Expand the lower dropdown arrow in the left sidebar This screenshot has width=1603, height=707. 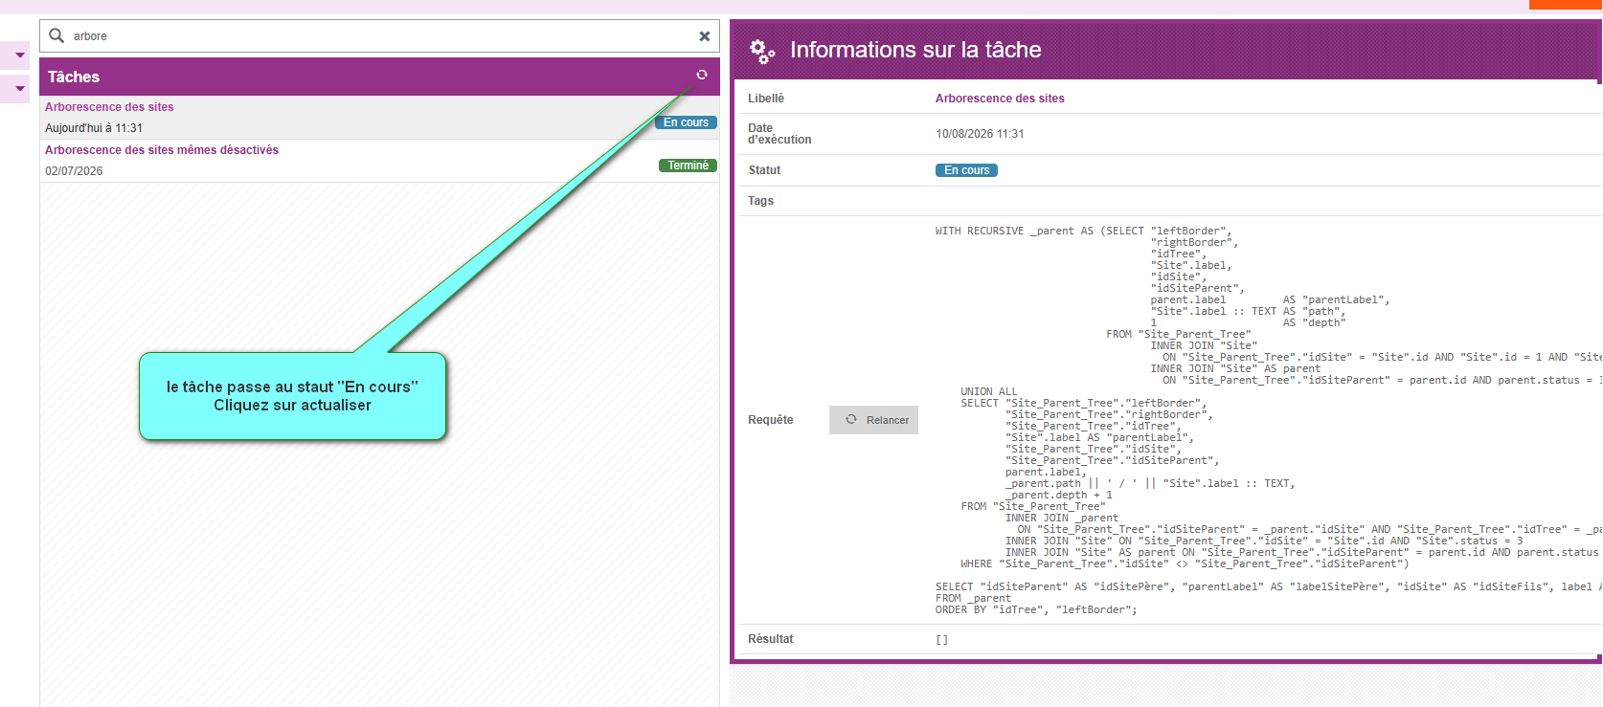20,89
